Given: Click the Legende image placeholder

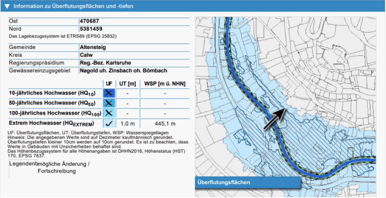Looking at the screenshot, I should click(23, 164).
